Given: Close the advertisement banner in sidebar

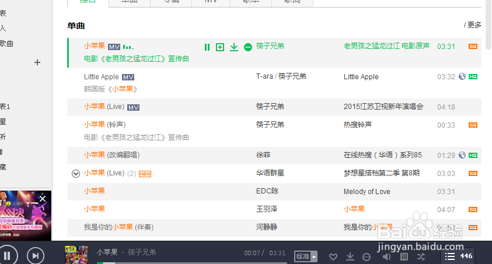Looking at the screenshot, I should (43, 199).
